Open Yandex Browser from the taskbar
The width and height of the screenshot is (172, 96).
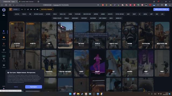pos(86,94)
